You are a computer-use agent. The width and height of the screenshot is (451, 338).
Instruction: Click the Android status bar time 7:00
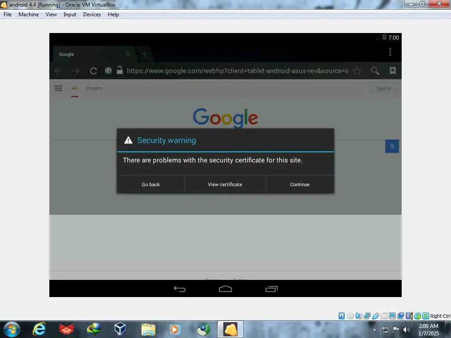tap(393, 38)
